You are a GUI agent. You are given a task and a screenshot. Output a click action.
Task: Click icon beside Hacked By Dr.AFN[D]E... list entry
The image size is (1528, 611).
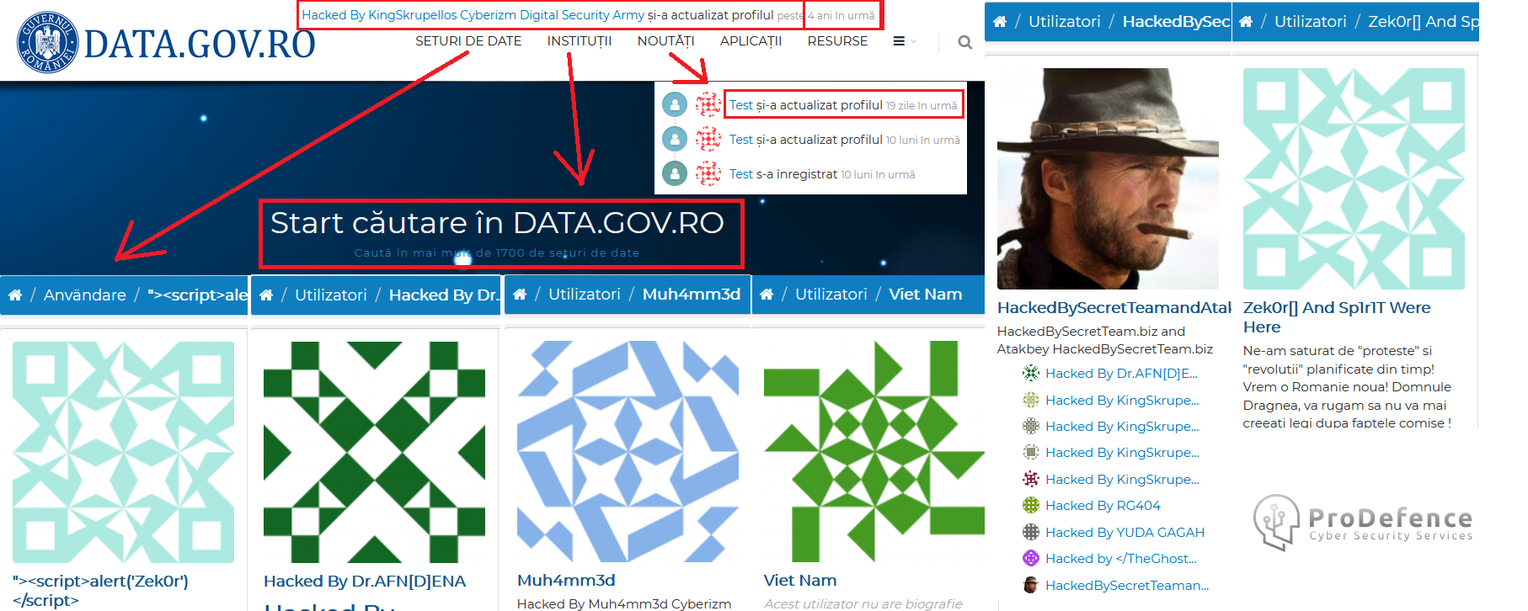coord(1030,373)
